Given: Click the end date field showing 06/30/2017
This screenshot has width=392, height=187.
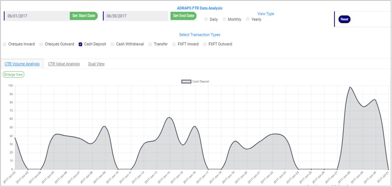Looking at the screenshot, I should 136,16.
